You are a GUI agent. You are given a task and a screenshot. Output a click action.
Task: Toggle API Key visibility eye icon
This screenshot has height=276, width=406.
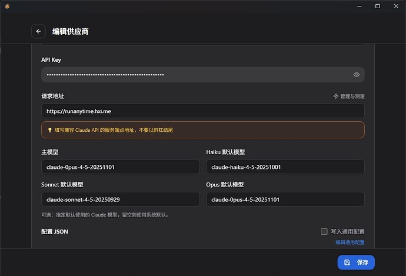(357, 75)
